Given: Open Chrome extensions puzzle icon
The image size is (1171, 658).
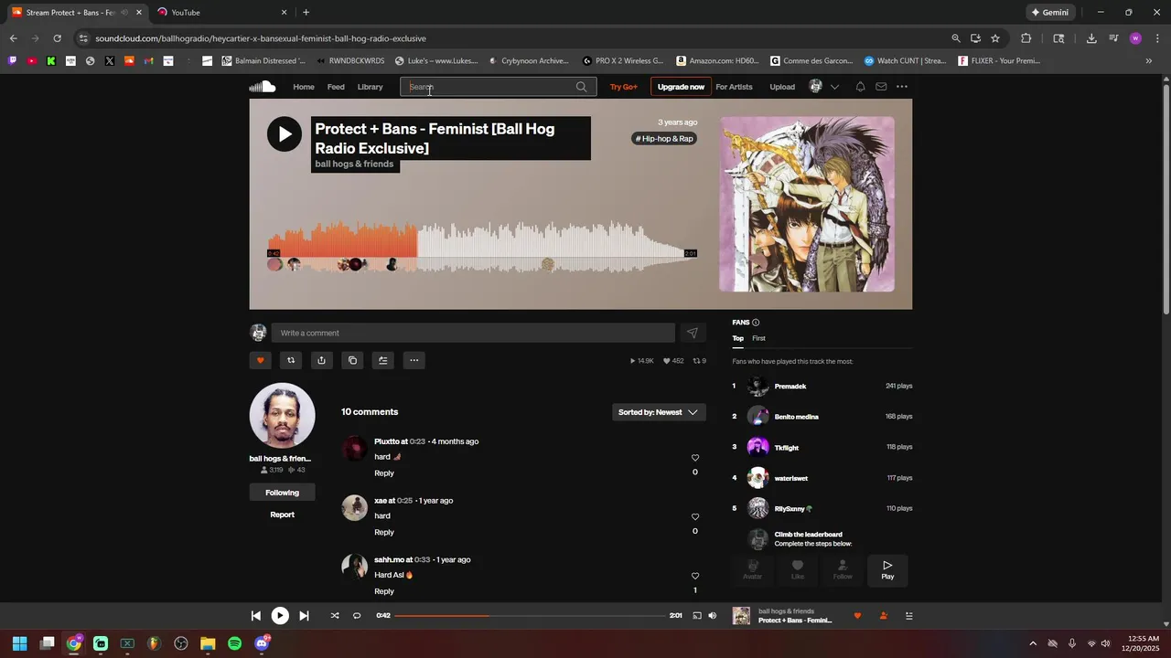Looking at the screenshot, I should (x=1026, y=38).
